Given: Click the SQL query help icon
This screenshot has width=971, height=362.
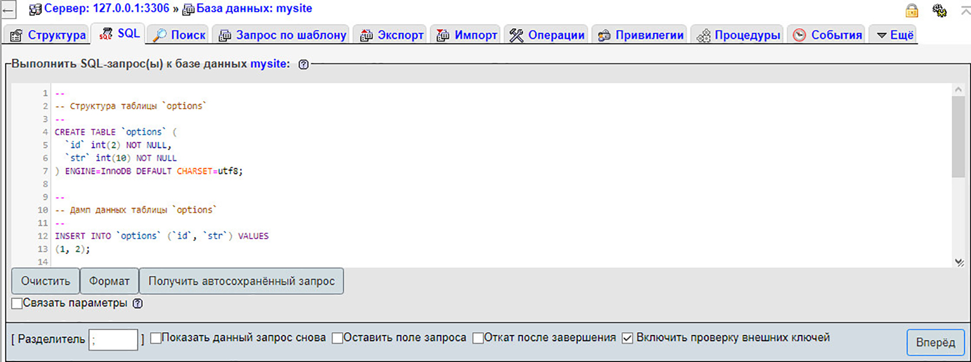Looking at the screenshot, I should point(304,64).
